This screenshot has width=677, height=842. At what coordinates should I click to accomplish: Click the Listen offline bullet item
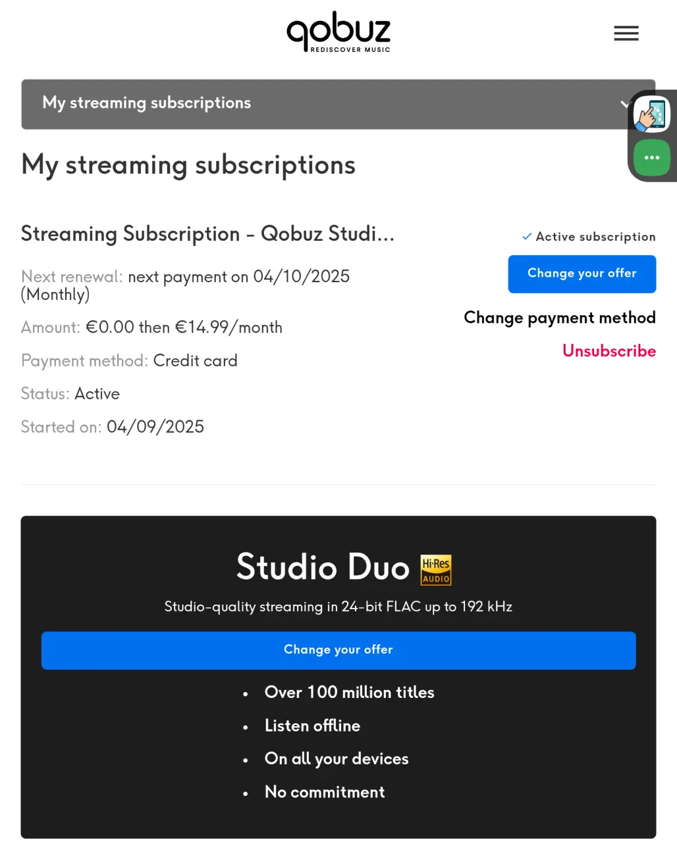tap(312, 726)
